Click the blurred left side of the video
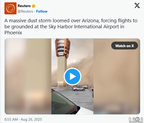The height and width of the screenshot is (123, 144). [x=28, y=76]
